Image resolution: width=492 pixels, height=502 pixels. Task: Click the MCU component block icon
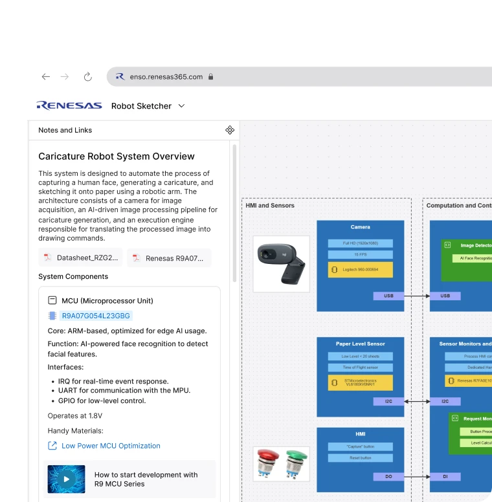point(52,301)
